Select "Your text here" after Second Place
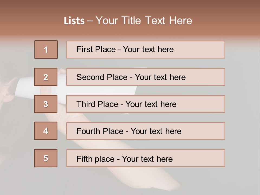260x195 pixels. (x=160, y=77)
